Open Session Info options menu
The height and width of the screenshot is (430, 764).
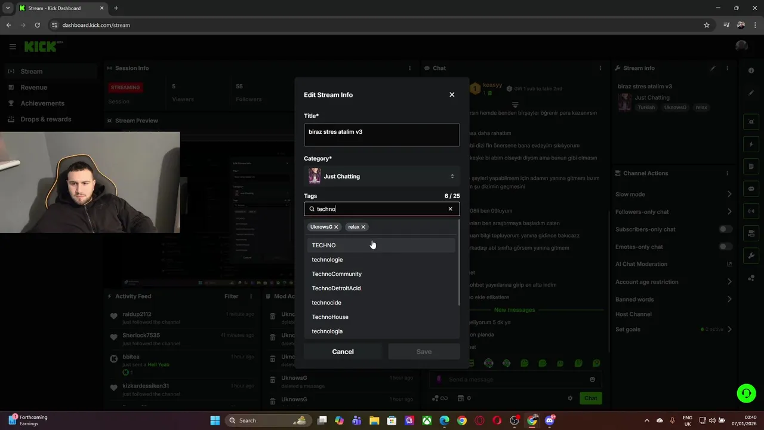(409, 68)
